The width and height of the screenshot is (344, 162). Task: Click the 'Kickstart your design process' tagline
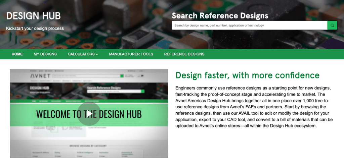[x=35, y=29]
